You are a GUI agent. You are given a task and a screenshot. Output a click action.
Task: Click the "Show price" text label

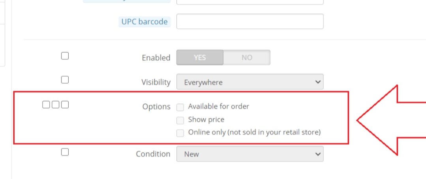pyautogui.click(x=206, y=119)
